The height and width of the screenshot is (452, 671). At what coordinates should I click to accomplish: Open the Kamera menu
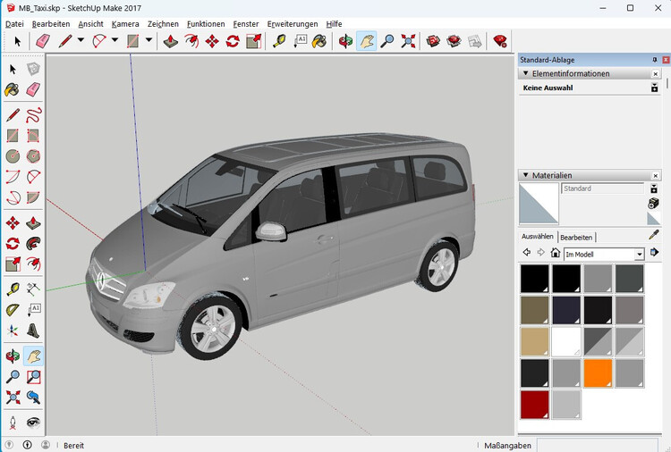(125, 24)
